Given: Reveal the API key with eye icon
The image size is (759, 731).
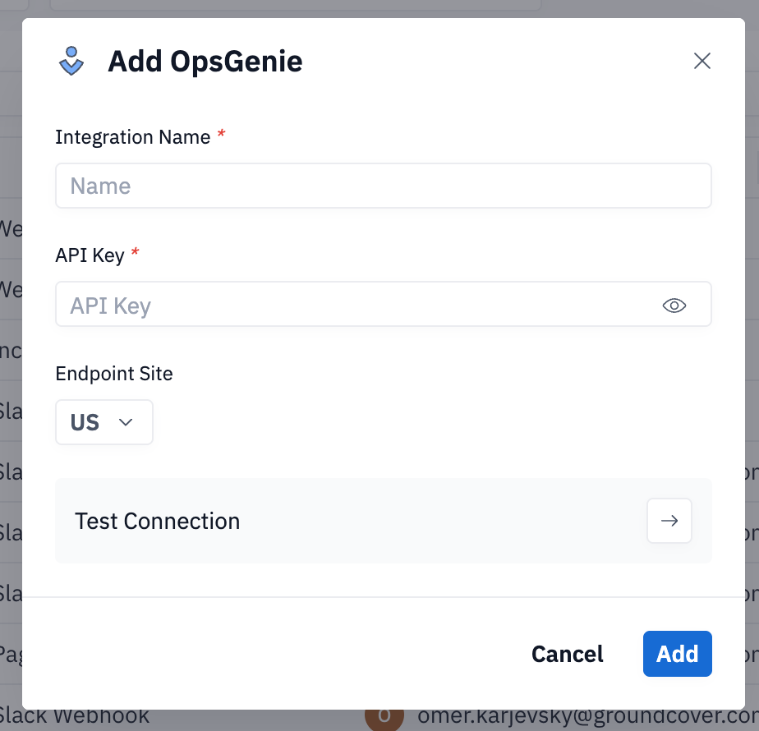Looking at the screenshot, I should point(674,306).
